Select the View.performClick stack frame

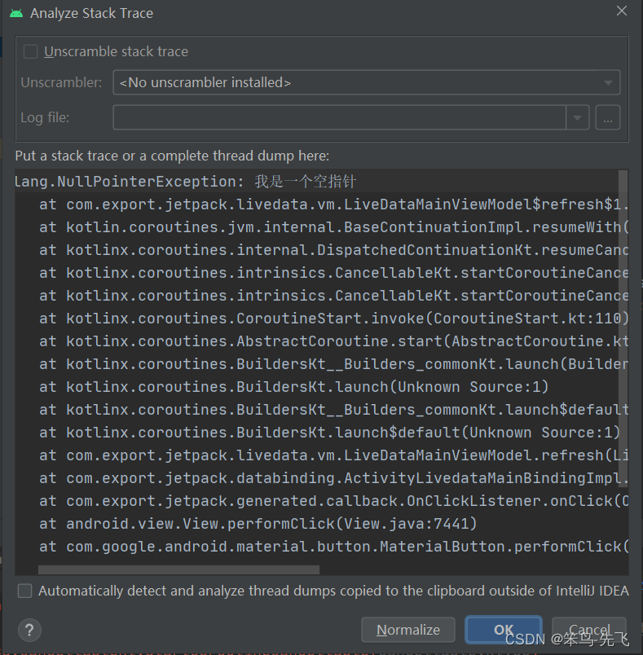tap(244, 523)
